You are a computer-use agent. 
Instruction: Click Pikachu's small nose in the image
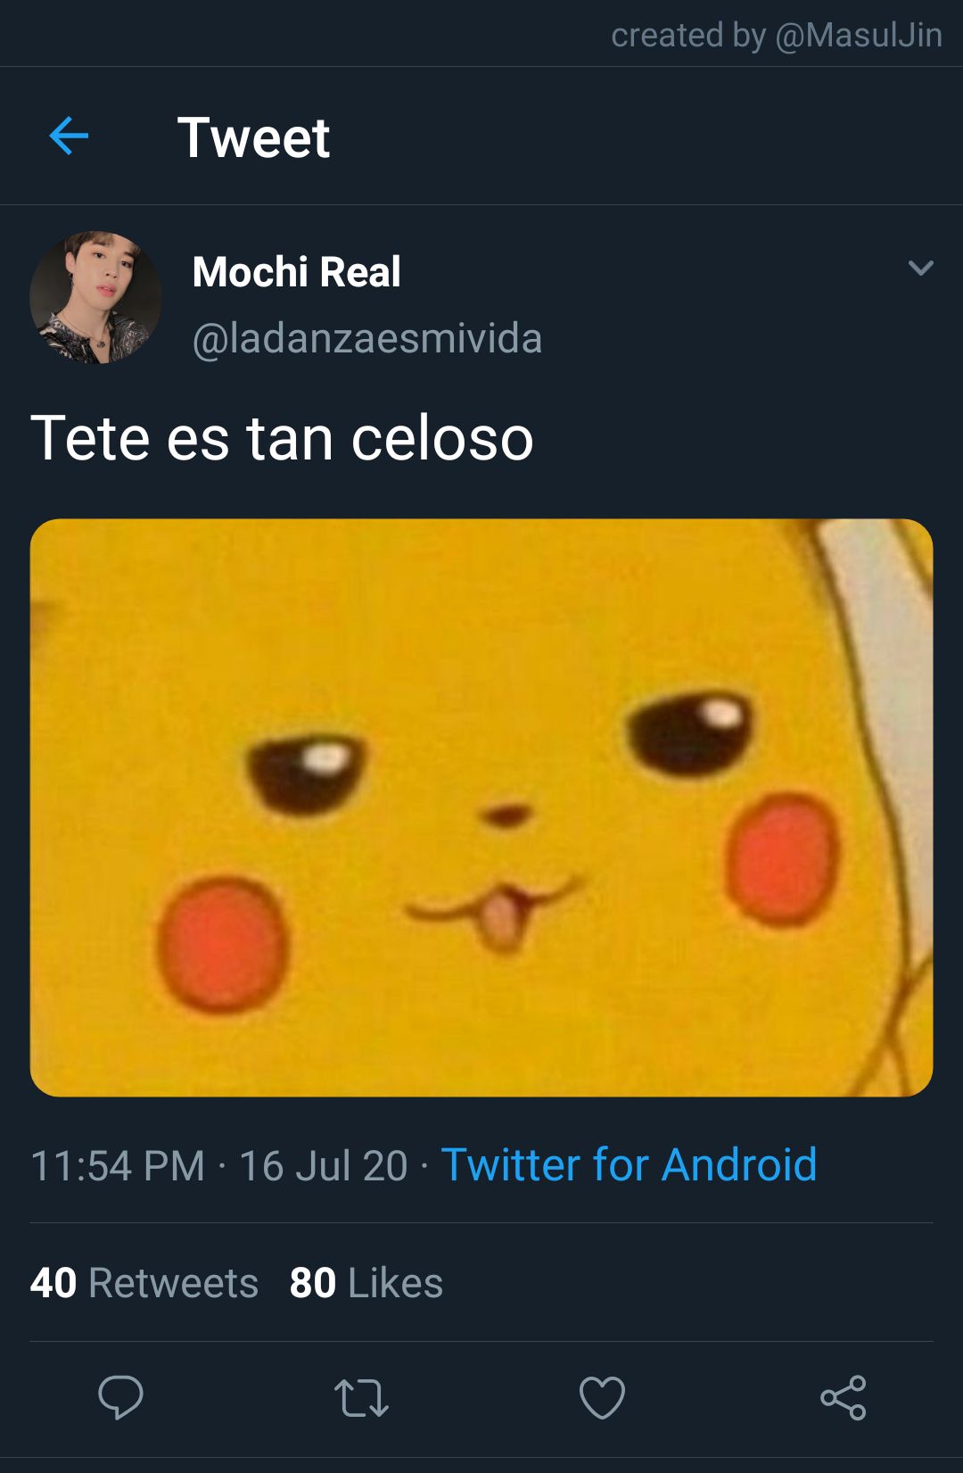506,815
